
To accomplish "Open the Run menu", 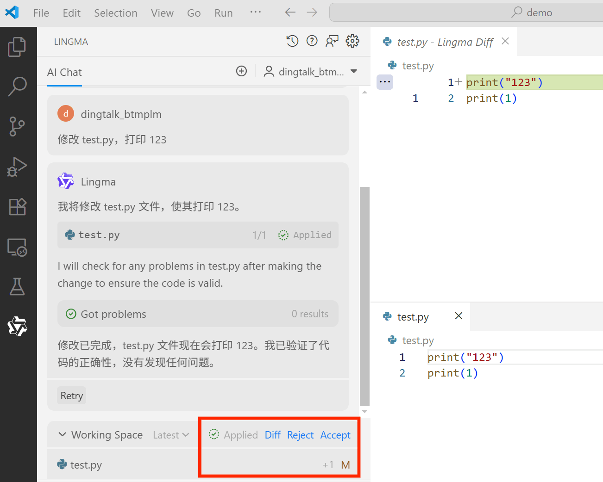I will coord(224,13).
